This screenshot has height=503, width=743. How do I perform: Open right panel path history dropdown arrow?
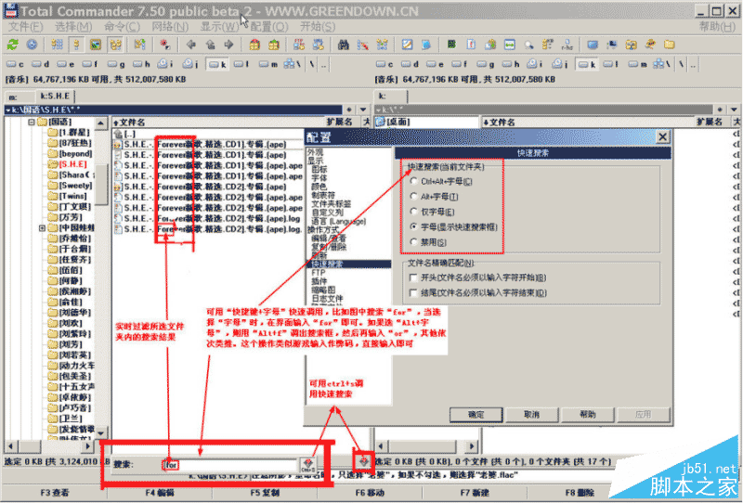[x=733, y=110]
